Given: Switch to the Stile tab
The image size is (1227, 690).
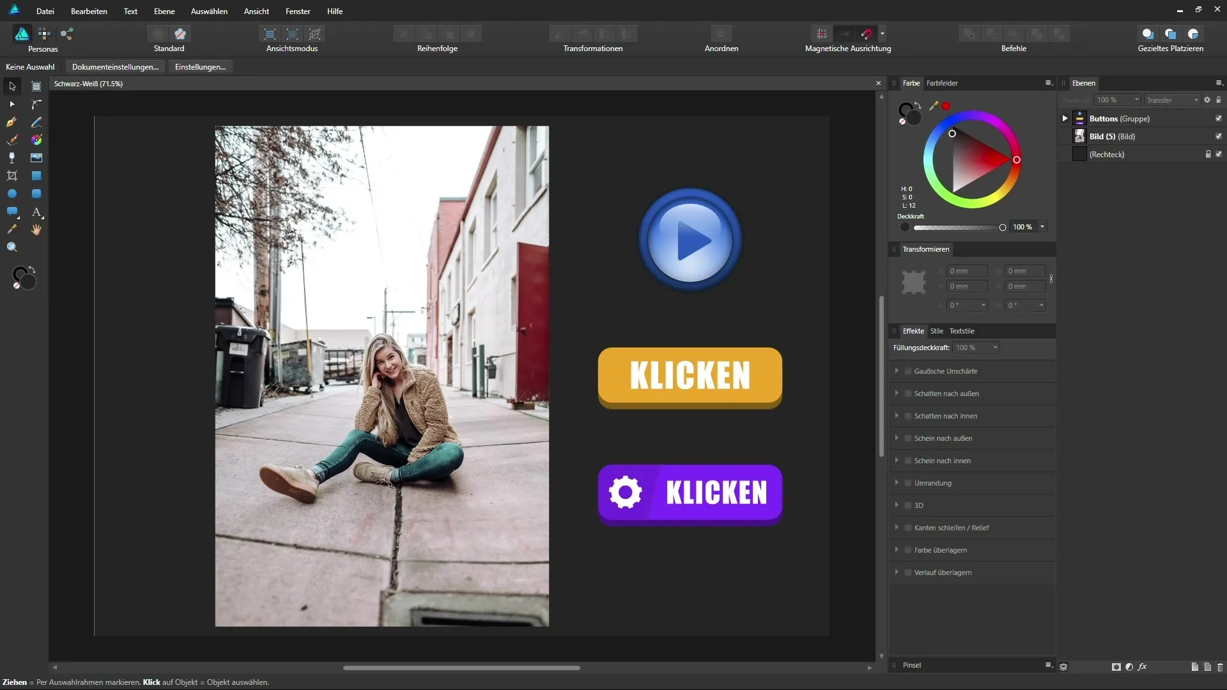Looking at the screenshot, I should click(937, 331).
